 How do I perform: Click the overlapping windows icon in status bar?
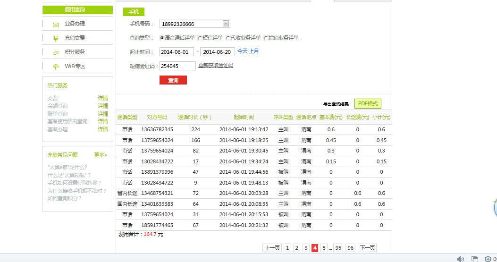coord(475,259)
